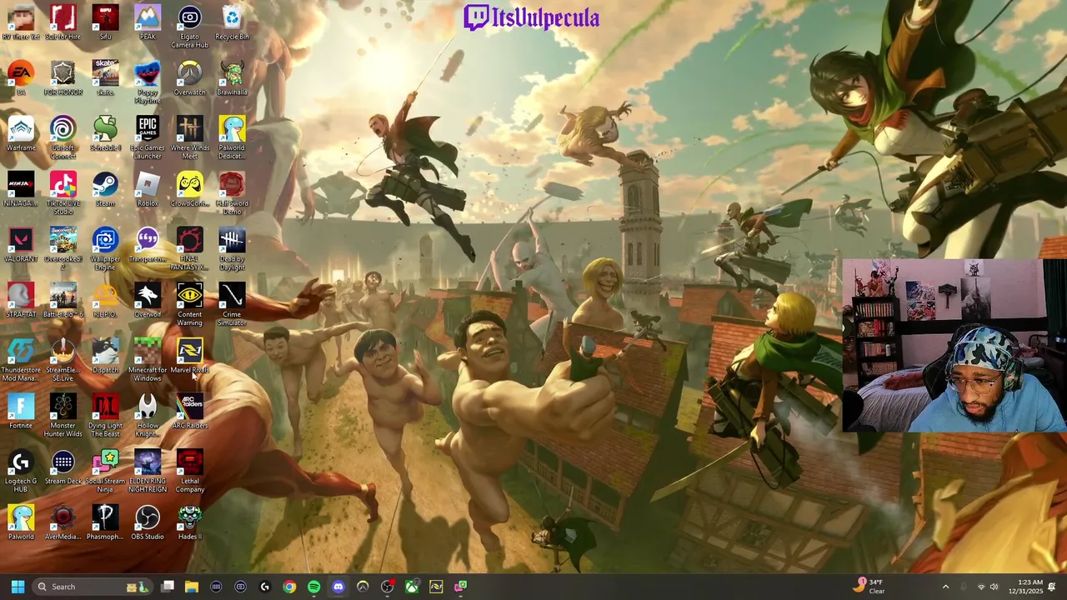Screen dimensions: 1067x600
Task: Open Where Winds Meet shortcut
Action: pyautogui.click(x=189, y=137)
